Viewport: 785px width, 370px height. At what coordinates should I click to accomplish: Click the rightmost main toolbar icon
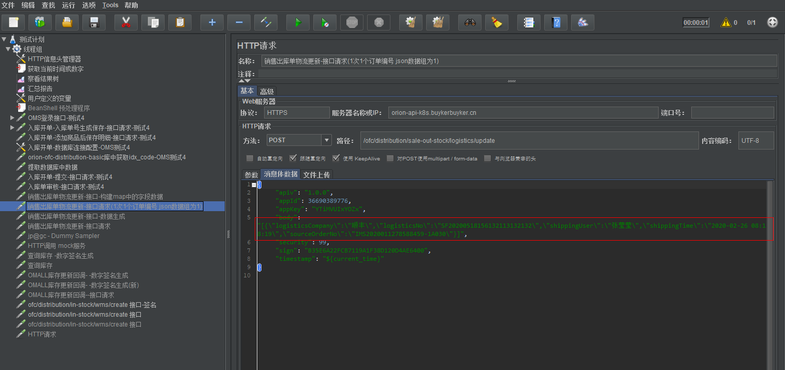point(583,22)
